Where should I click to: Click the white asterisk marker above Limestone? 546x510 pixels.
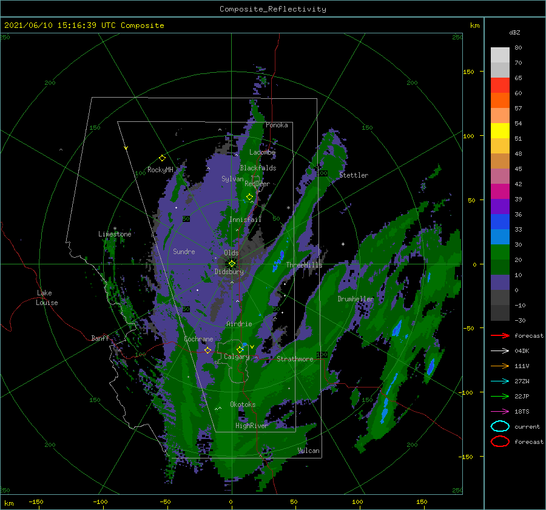pos(115,229)
